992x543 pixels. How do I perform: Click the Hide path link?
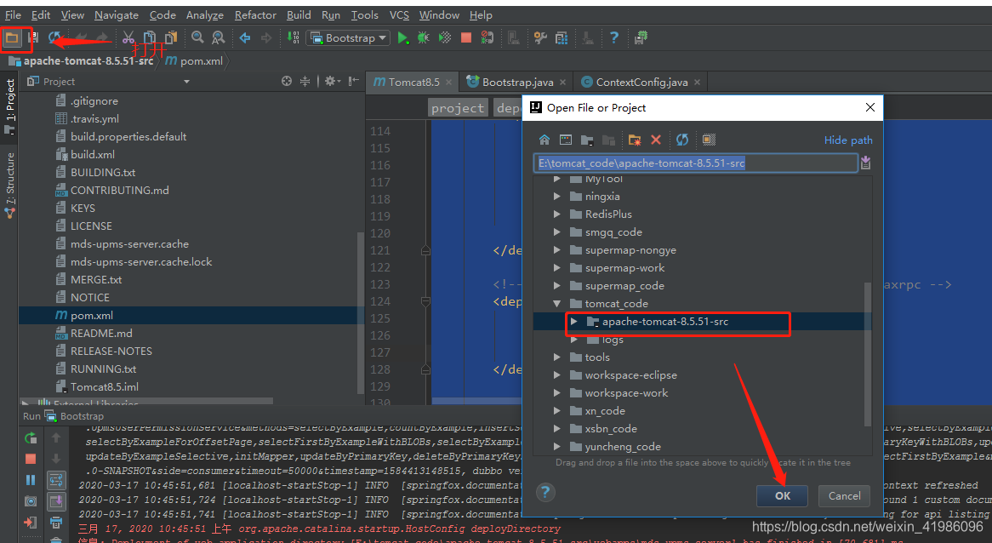pos(847,140)
